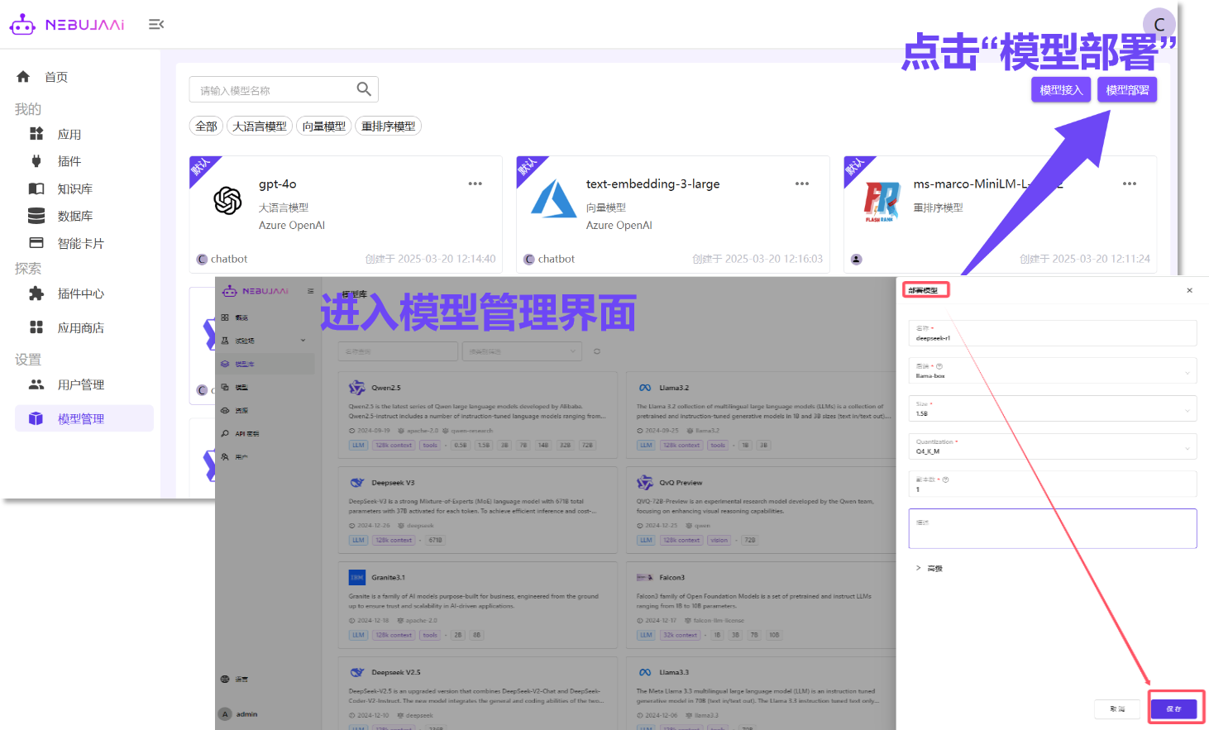Select the 向量模型 filter chip
1209x730 pixels.
click(x=324, y=126)
